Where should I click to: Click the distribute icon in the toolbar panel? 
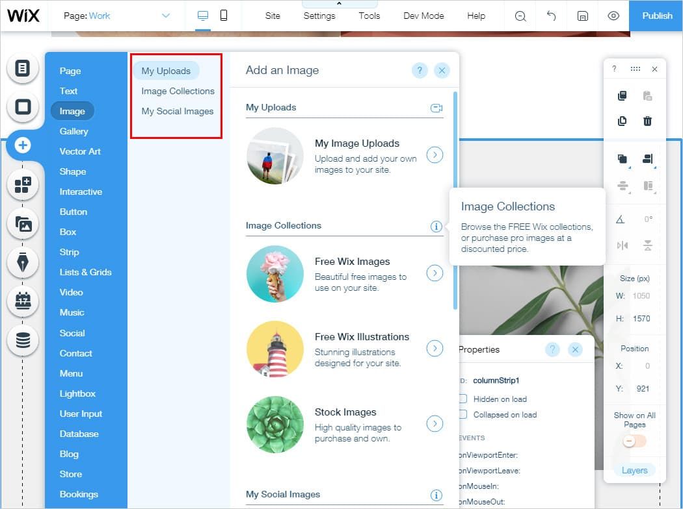623,186
